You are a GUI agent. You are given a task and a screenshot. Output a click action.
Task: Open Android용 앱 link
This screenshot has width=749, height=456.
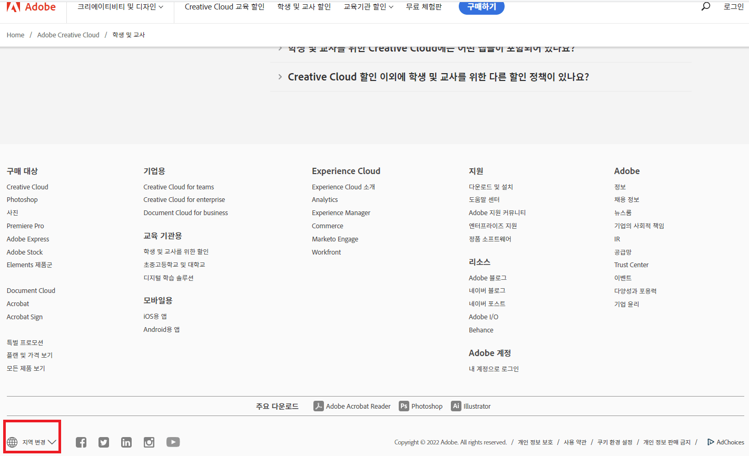[x=162, y=330]
